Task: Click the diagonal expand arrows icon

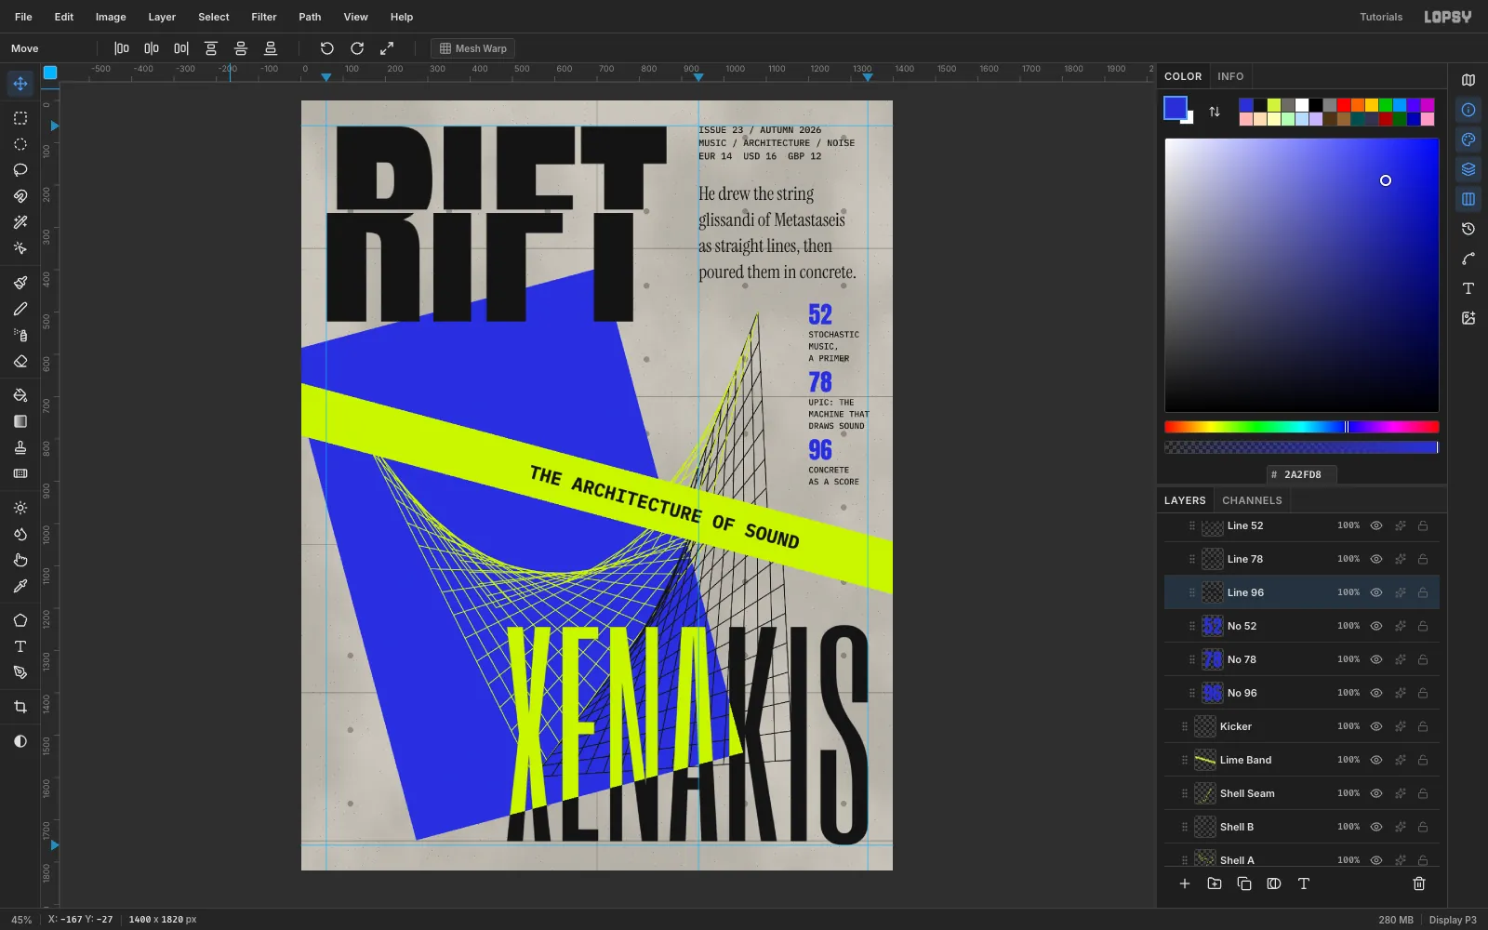Action: point(387,48)
